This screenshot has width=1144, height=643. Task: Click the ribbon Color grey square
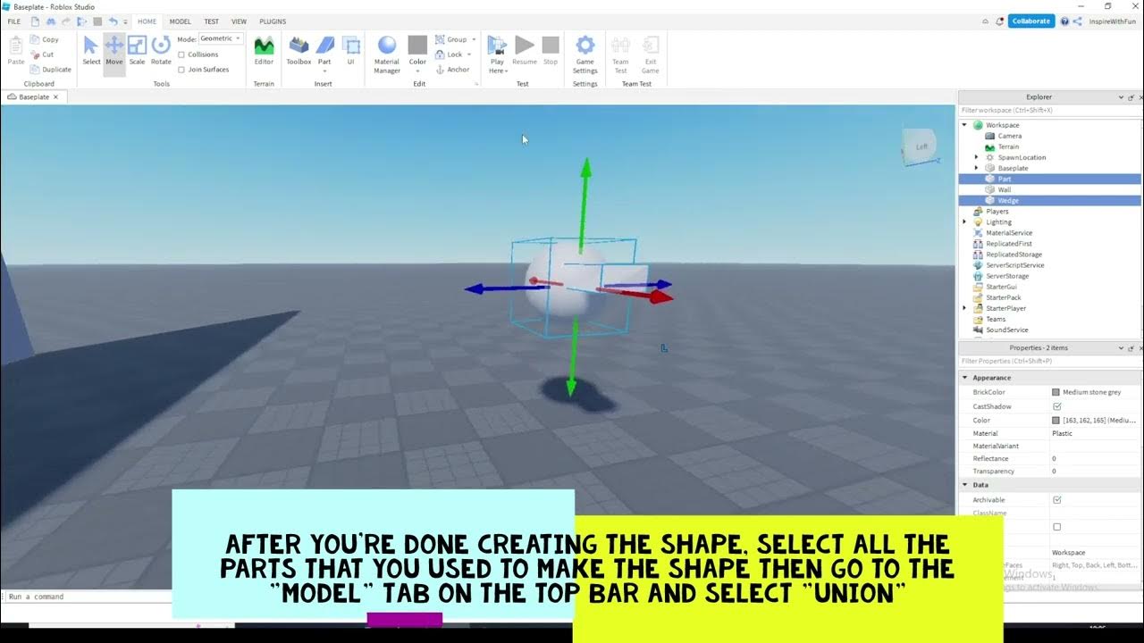click(x=417, y=45)
